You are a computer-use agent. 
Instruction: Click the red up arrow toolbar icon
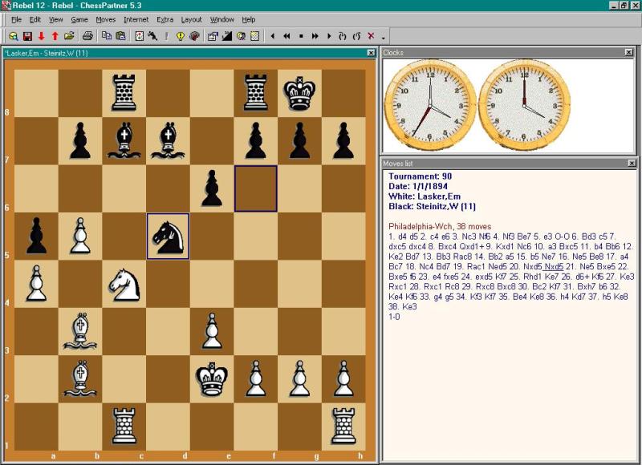coord(55,36)
